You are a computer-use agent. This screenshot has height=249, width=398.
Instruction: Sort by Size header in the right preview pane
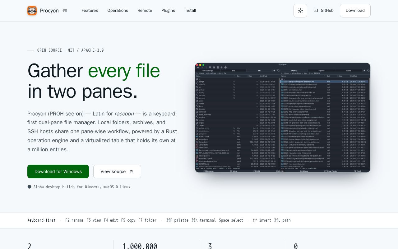(x=340, y=76)
